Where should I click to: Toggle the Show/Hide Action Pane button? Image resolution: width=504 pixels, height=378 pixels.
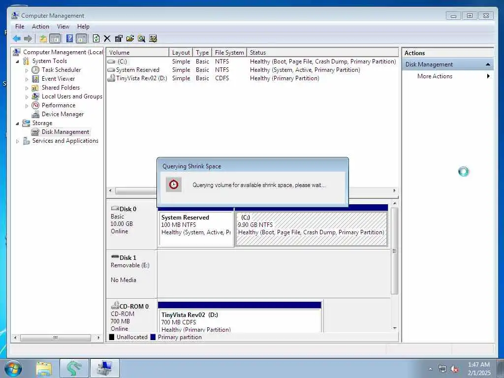coord(82,39)
